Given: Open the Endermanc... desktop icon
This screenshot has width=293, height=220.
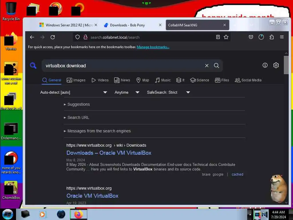Looking at the screenshot, I should tap(11, 131).
